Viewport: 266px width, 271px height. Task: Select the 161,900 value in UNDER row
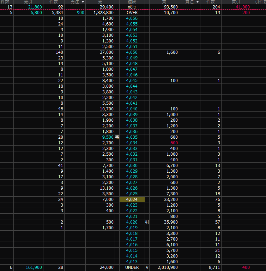pos(34,267)
